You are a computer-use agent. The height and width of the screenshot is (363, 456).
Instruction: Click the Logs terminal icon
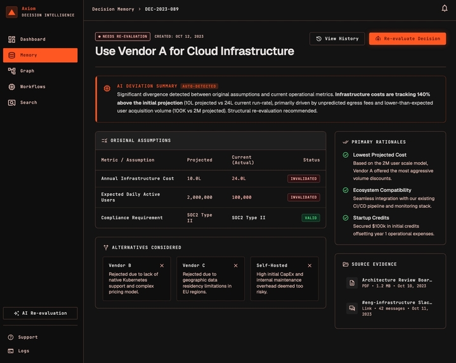11,351
